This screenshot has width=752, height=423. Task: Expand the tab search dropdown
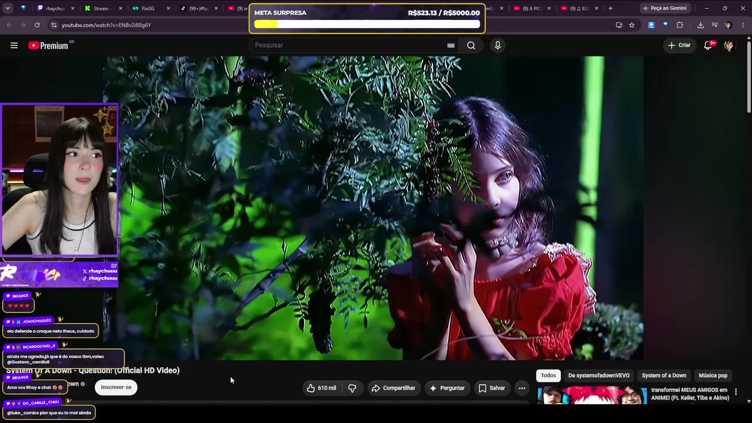click(9, 8)
